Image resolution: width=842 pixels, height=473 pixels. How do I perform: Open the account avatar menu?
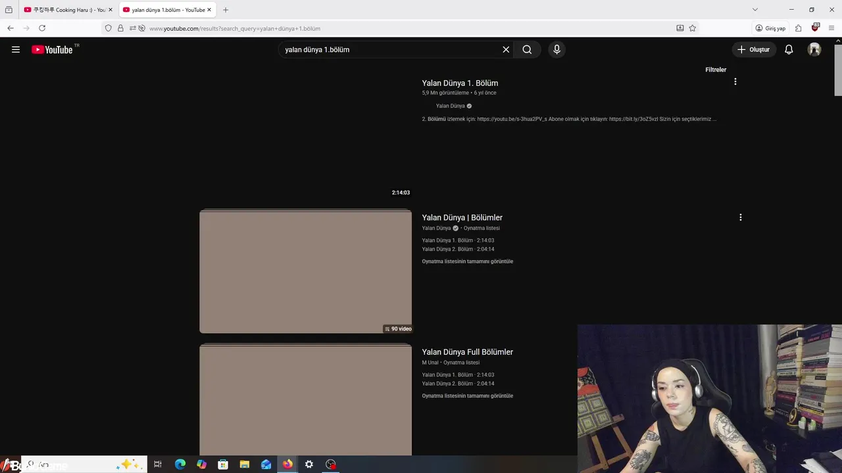pyautogui.click(x=814, y=49)
